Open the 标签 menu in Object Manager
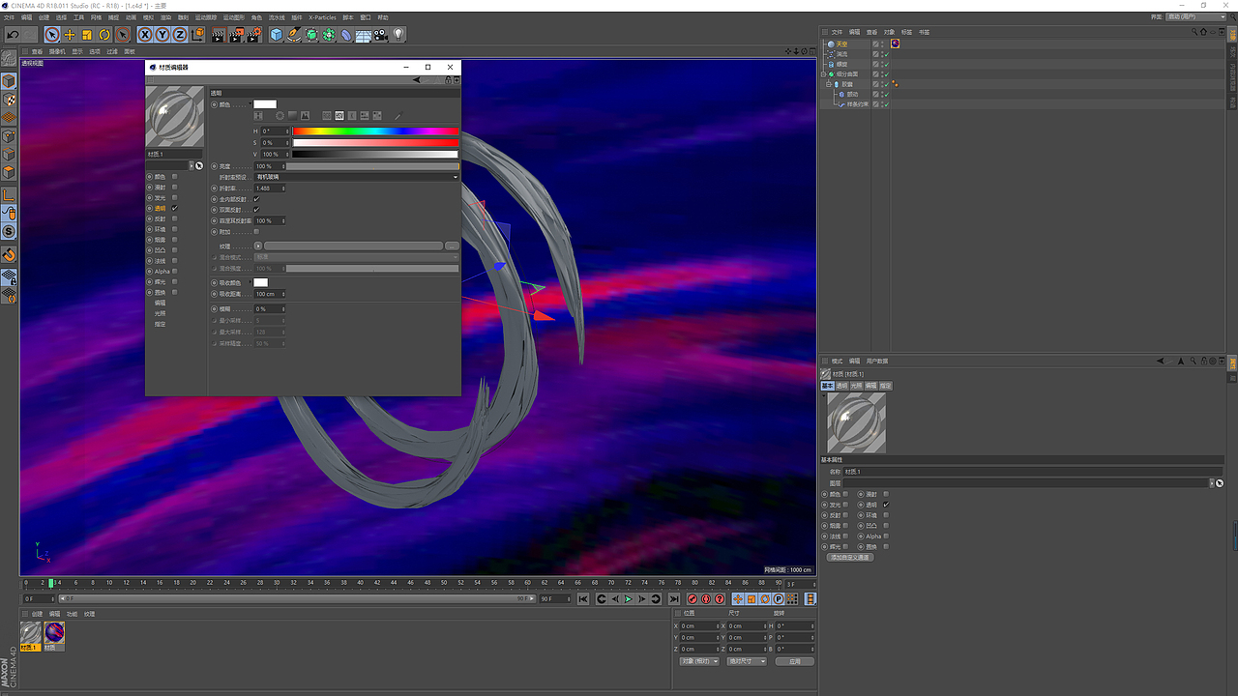Image resolution: width=1238 pixels, height=696 pixels. pos(906,32)
